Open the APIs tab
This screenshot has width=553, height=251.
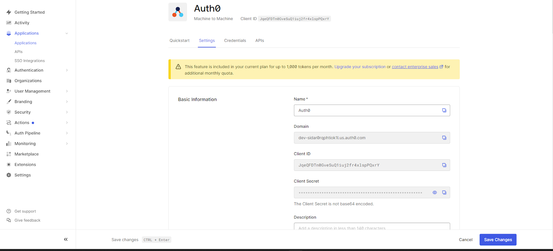click(260, 40)
